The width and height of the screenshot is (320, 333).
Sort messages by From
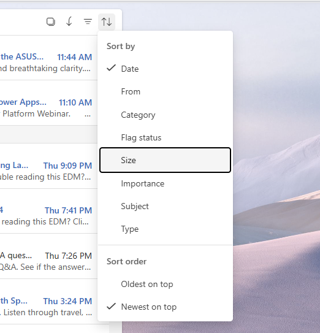[165, 91]
